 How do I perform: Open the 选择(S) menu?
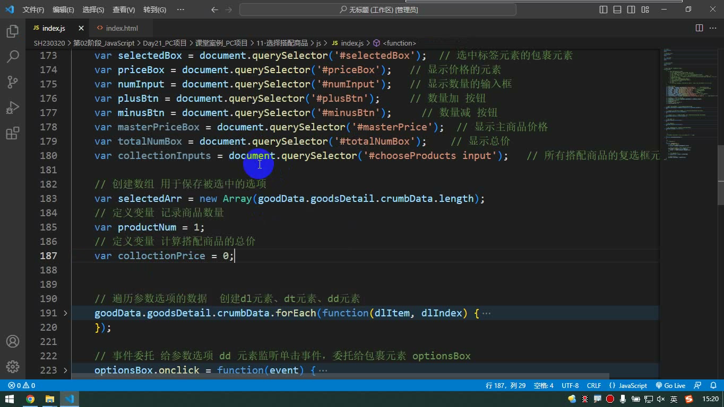tap(93, 10)
